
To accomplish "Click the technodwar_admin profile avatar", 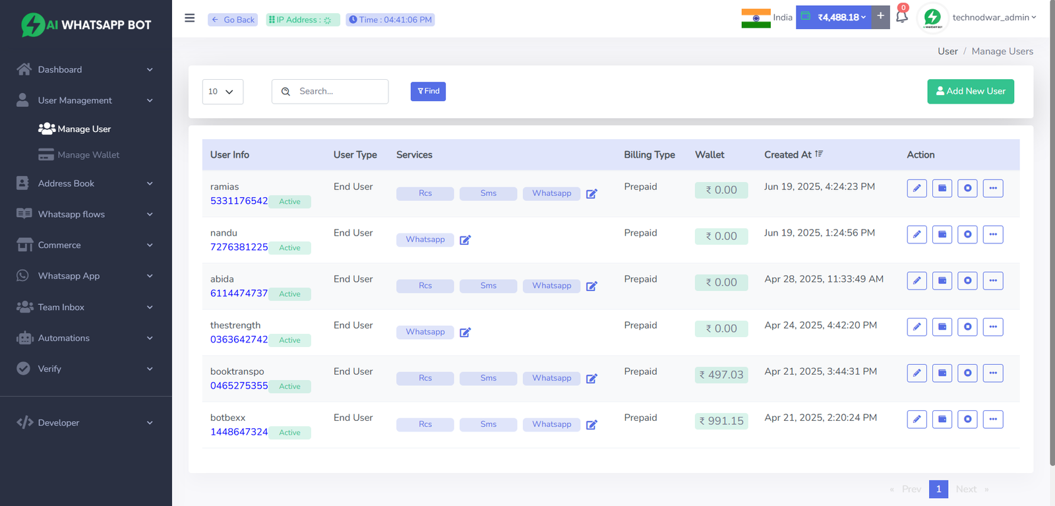I will click(932, 17).
